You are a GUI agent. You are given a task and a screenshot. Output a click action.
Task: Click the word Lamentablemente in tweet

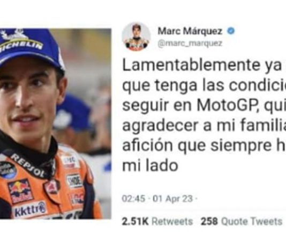pos(191,65)
